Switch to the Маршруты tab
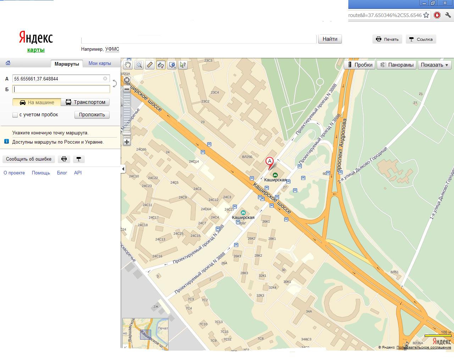 click(x=67, y=64)
